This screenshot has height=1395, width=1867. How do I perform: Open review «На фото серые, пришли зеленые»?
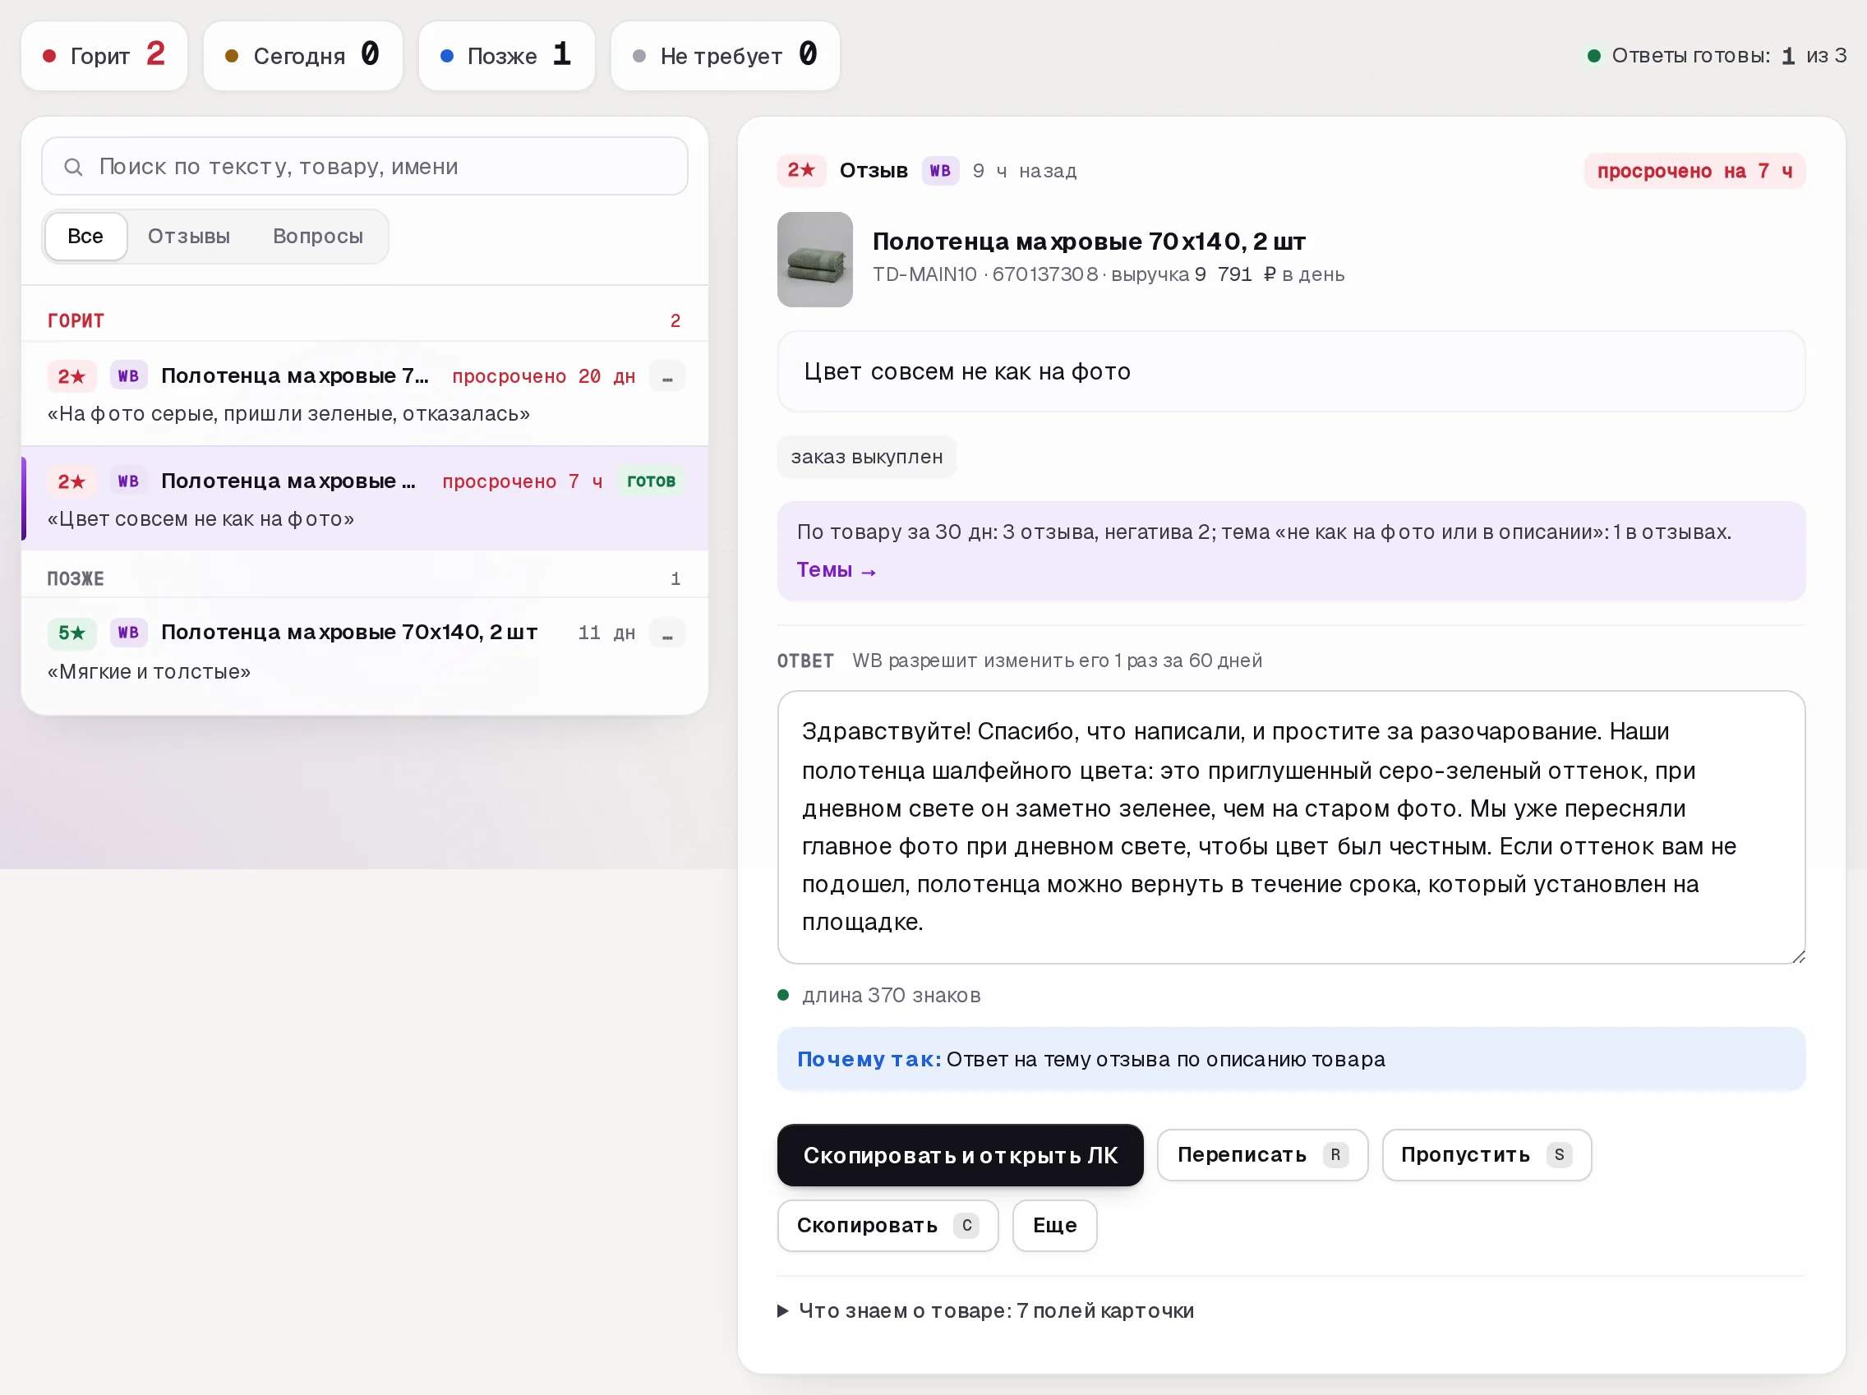click(x=365, y=394)
